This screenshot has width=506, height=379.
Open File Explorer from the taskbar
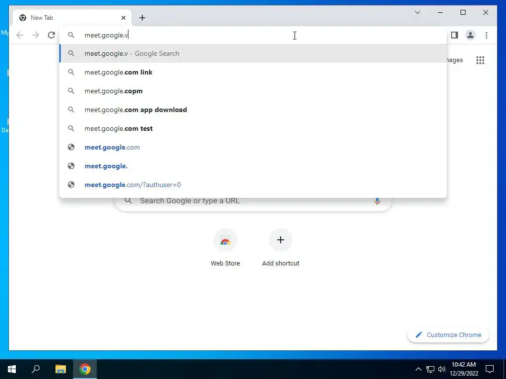tap(60, 369)
